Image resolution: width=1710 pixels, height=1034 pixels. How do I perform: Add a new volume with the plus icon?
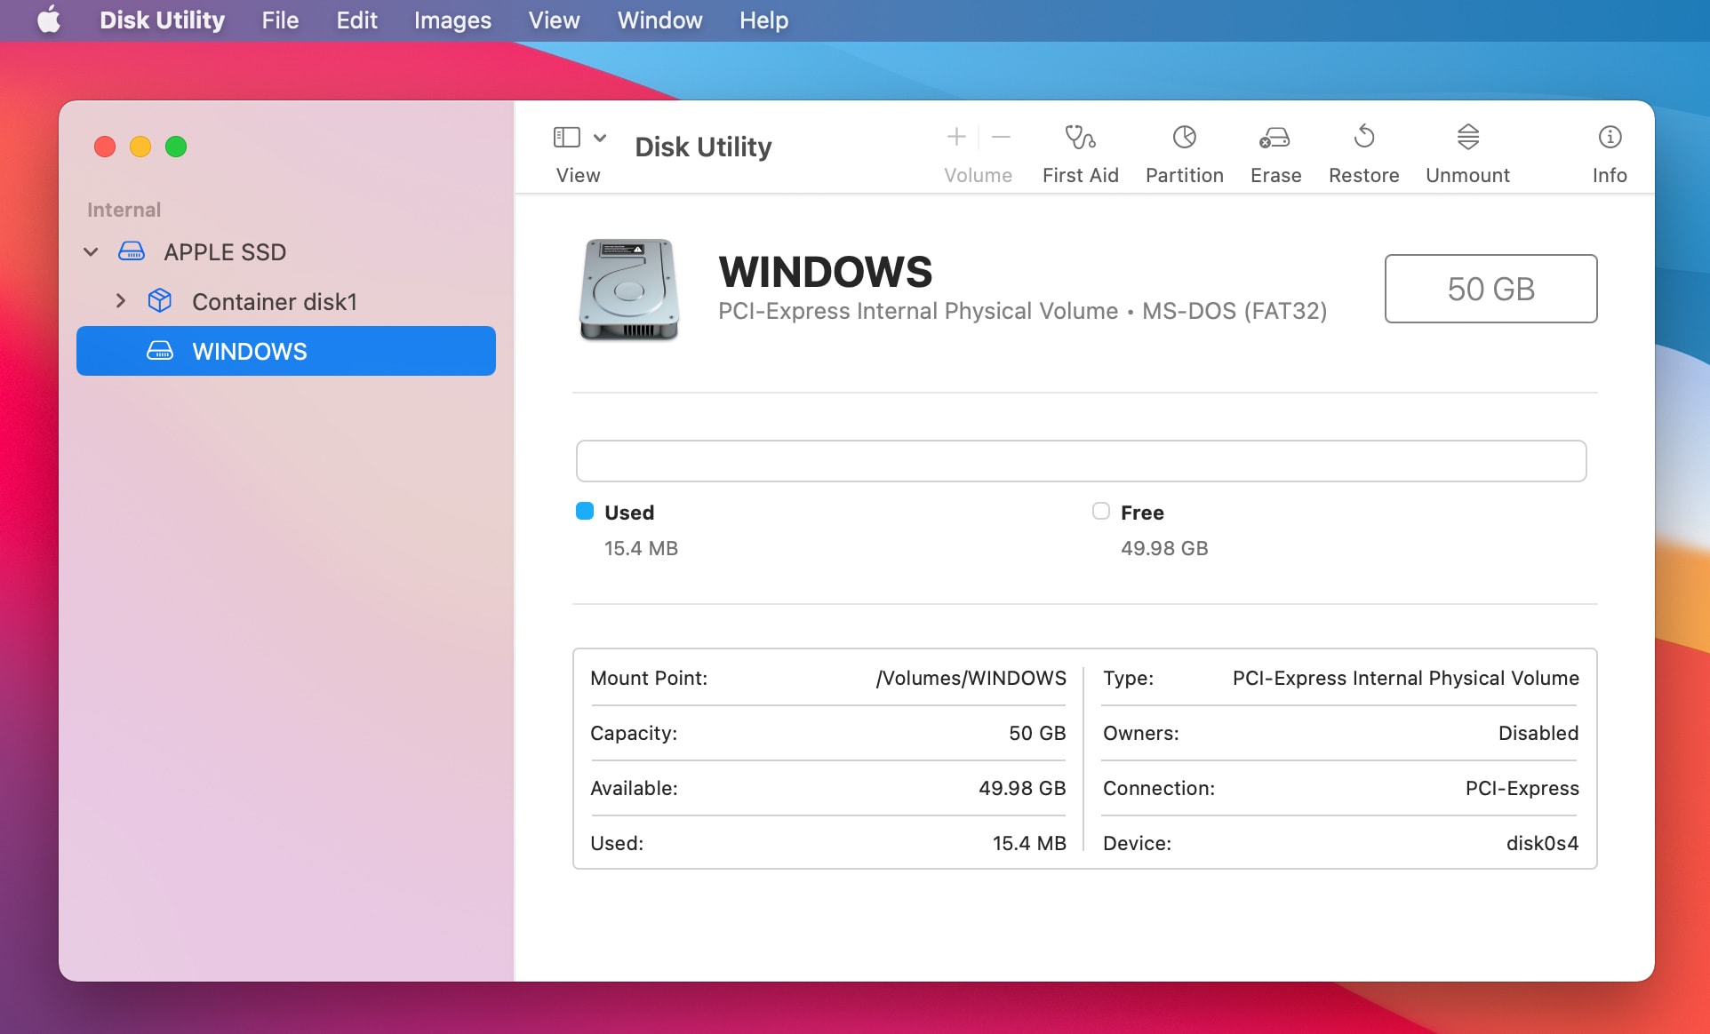[x=955, y=138]
